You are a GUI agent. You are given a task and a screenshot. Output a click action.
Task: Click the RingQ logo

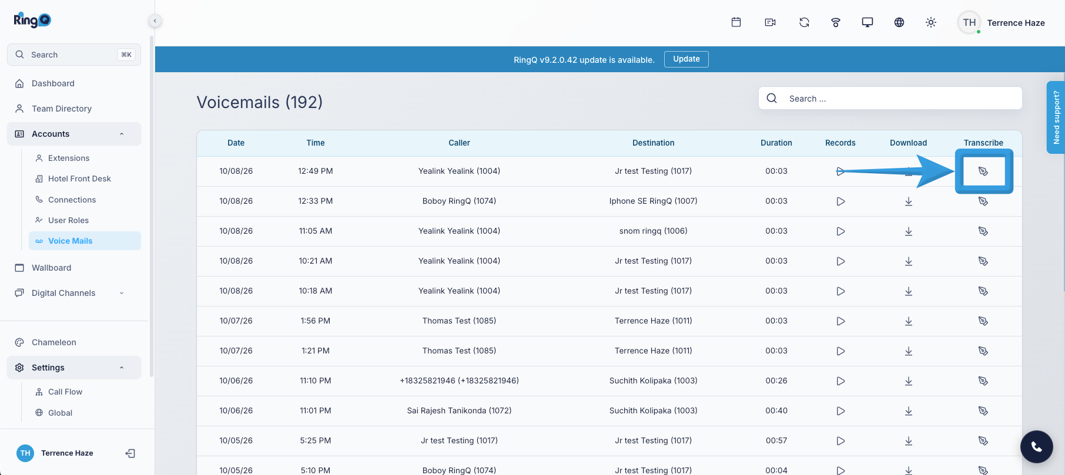click(32, 20)
